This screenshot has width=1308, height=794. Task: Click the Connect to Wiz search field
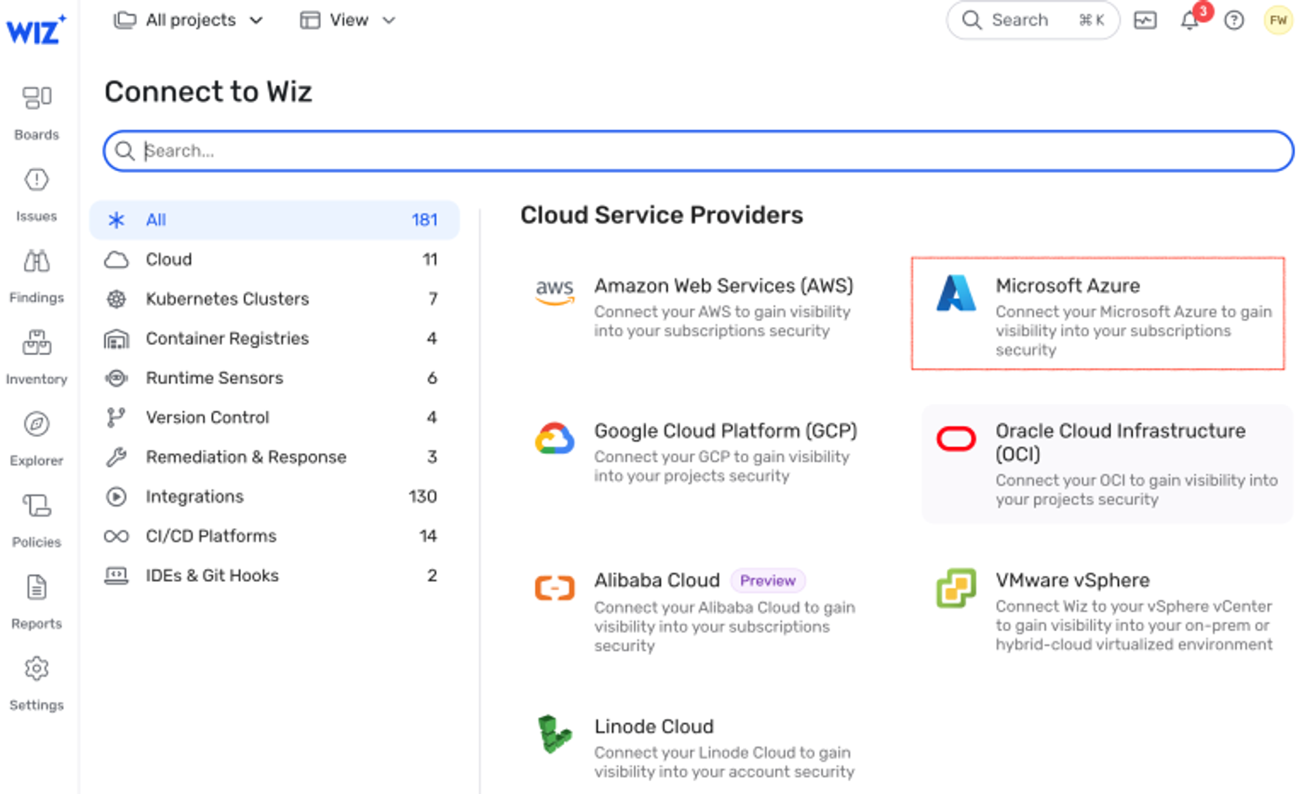(698, 151)
